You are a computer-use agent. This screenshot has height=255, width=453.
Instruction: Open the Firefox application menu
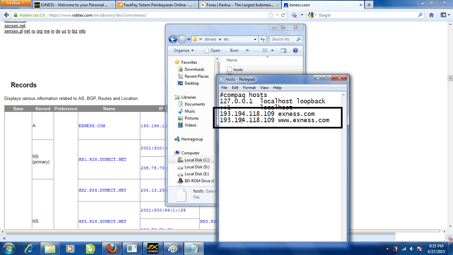click(x=16, y=3)
